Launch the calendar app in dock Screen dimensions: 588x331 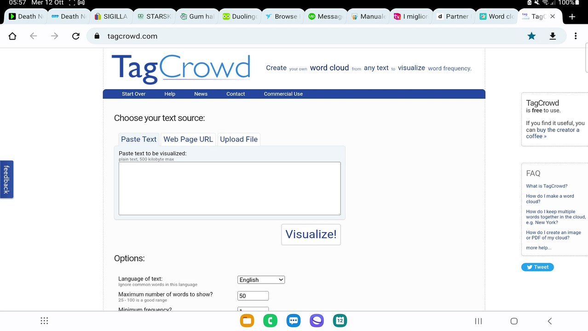[340, 320]
